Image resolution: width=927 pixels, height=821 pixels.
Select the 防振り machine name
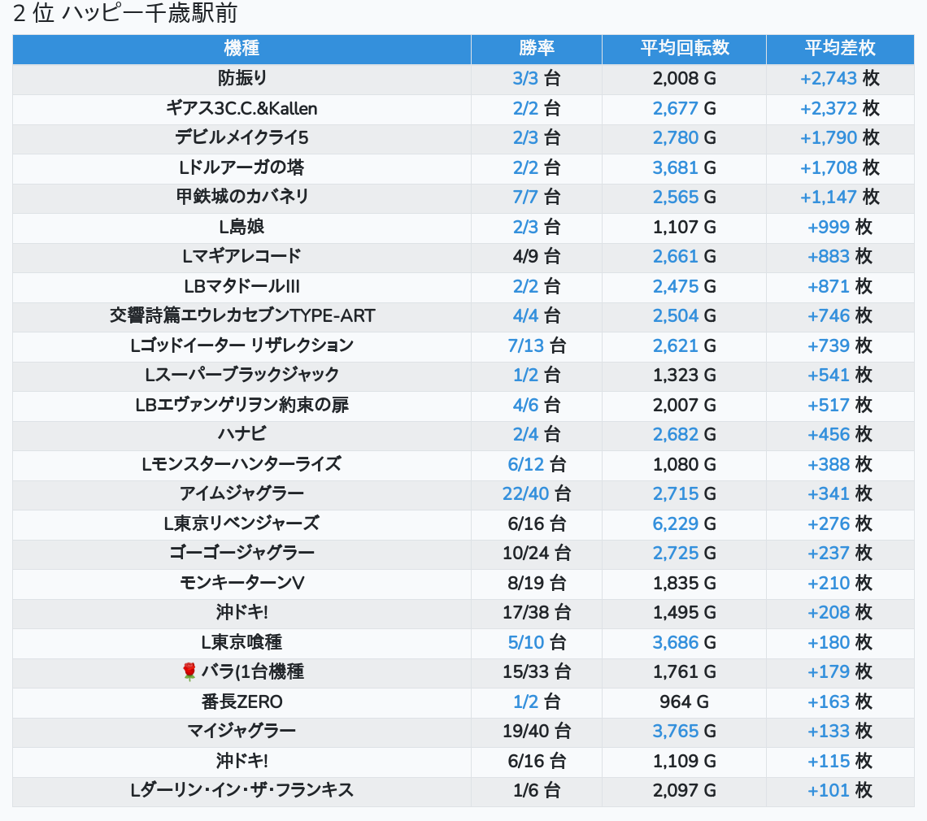242,79
